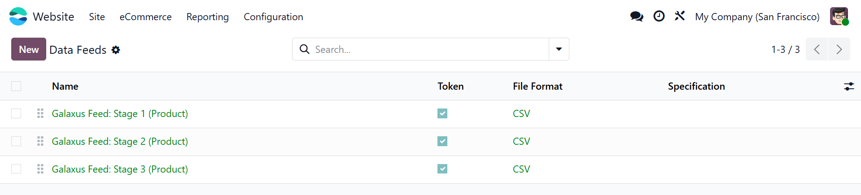Grab the drag handle for Stage 3 feed
Image resolution: width=861 pixels, height=195 pixels.
click(x=40, y=169)
